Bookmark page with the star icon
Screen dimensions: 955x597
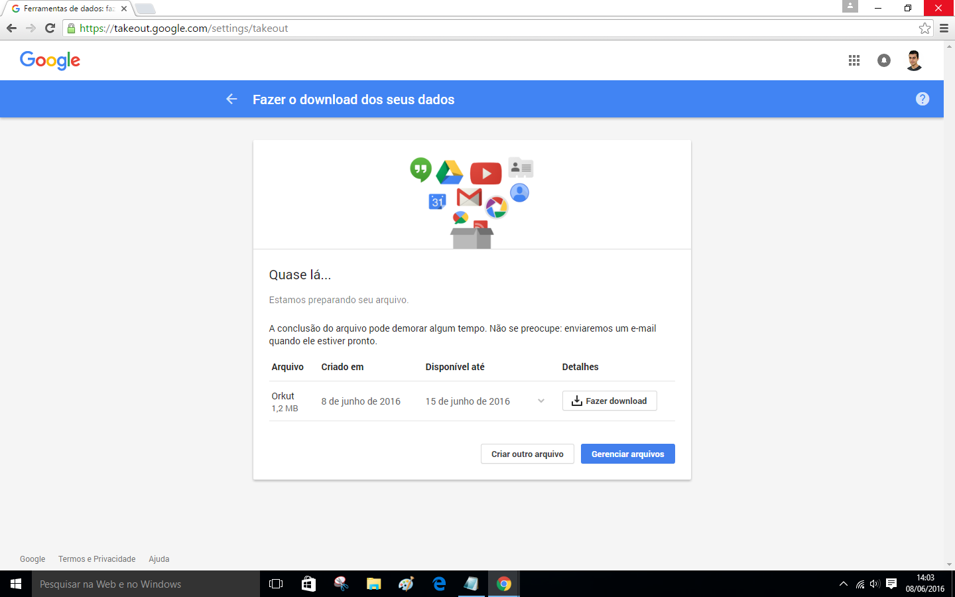tap(924, 28)
